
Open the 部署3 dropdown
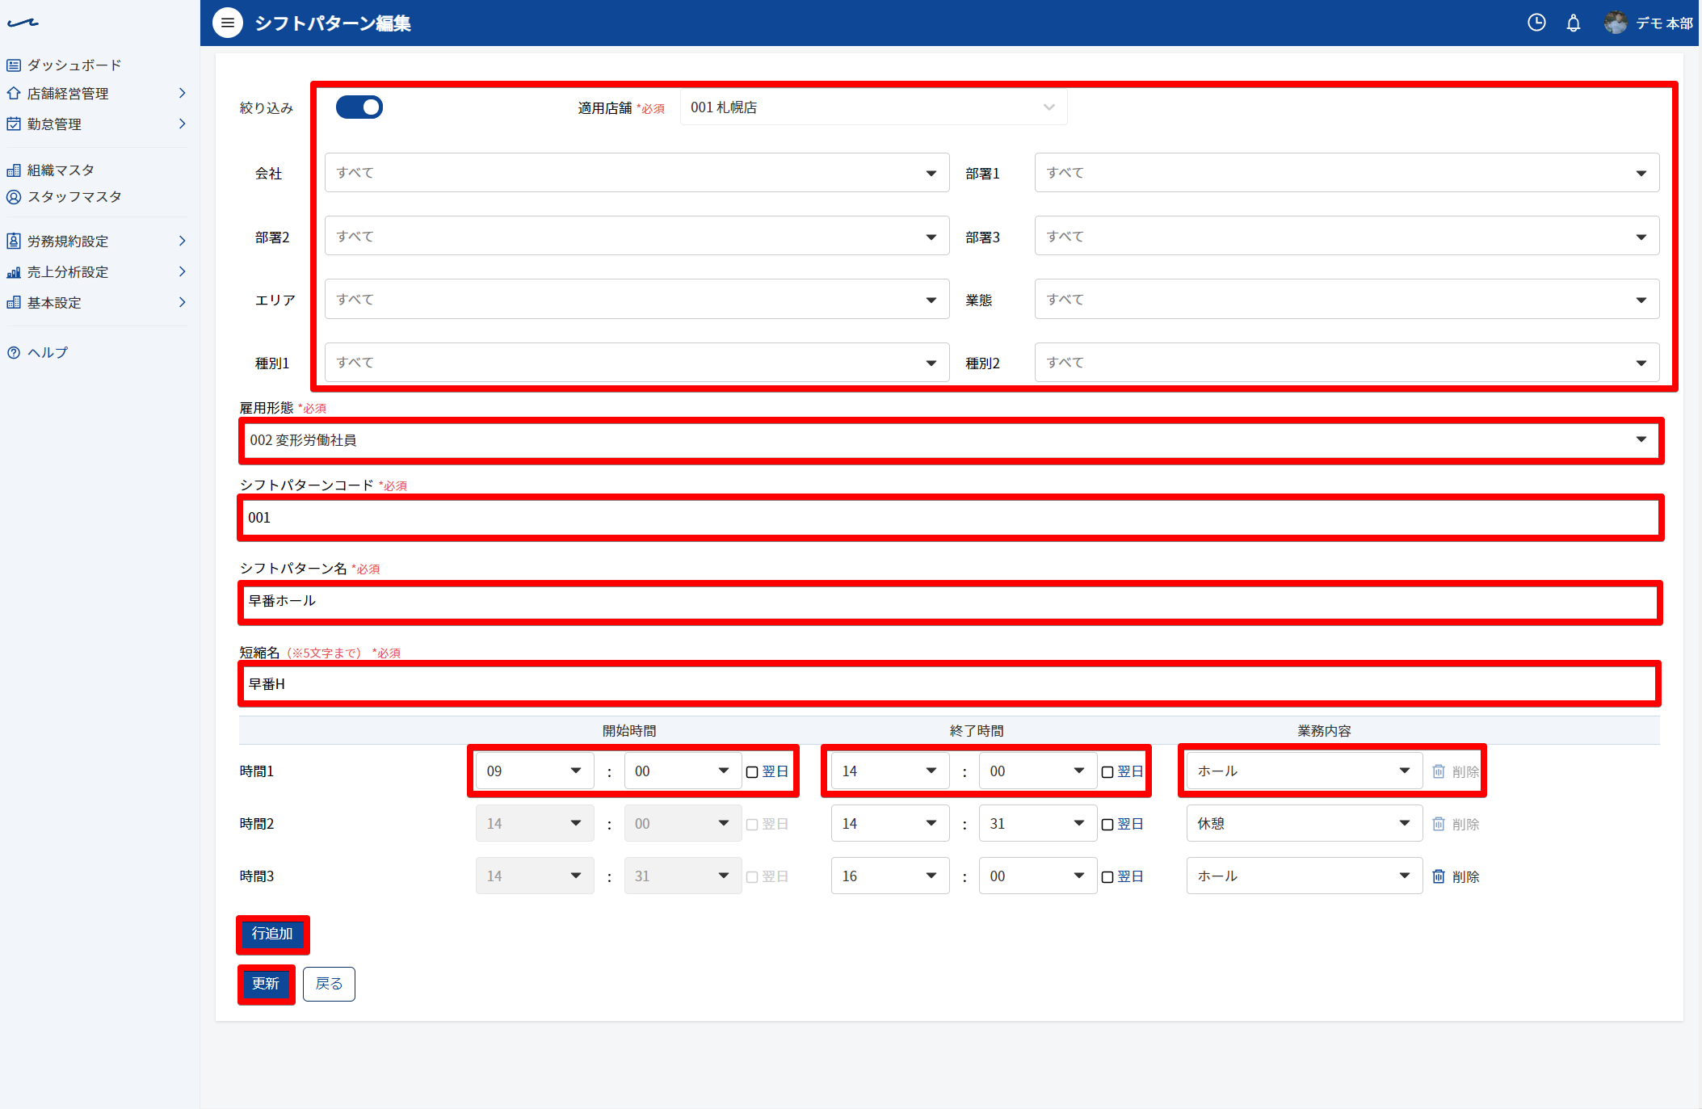click(1347, 236)
